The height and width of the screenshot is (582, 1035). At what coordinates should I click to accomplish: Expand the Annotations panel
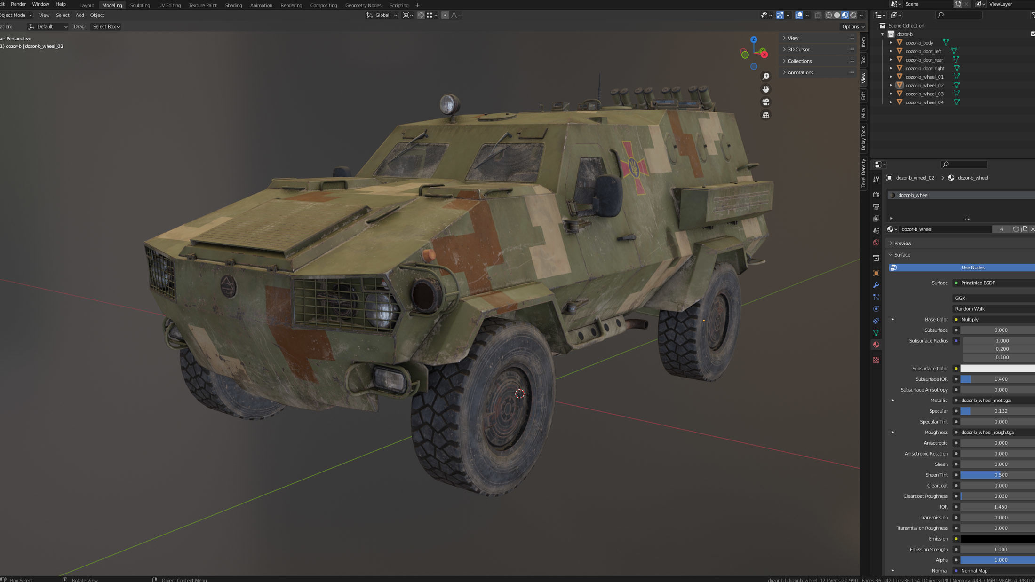tap(819, 72)
